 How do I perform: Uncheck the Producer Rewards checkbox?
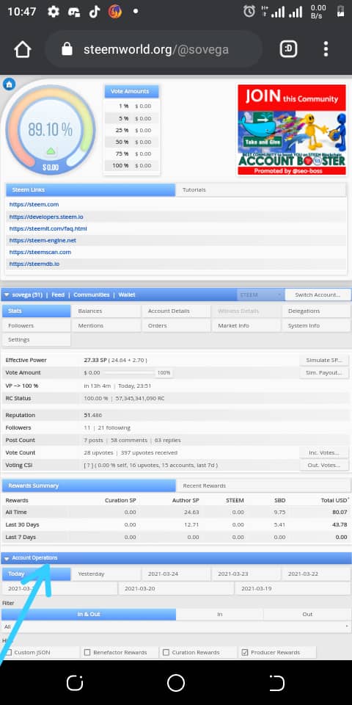pyautogui.click(x=245, y=652)
